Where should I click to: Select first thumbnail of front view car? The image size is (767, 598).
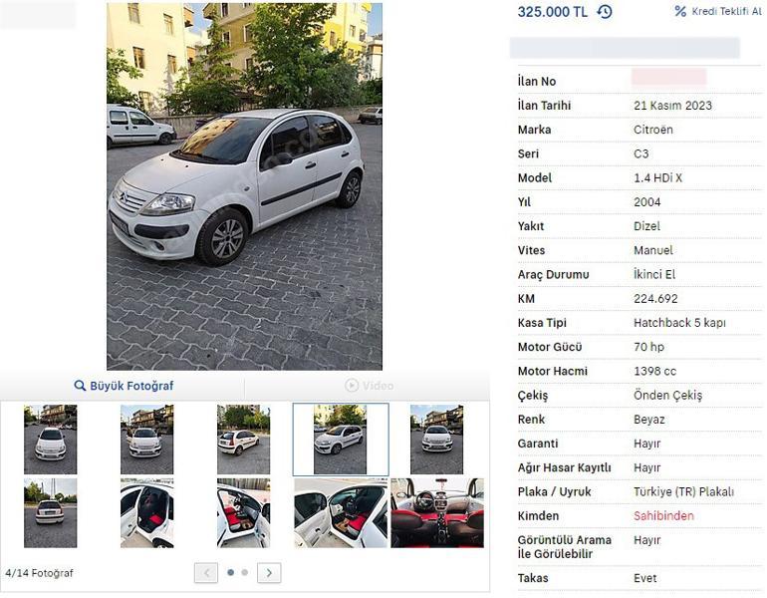51,440
